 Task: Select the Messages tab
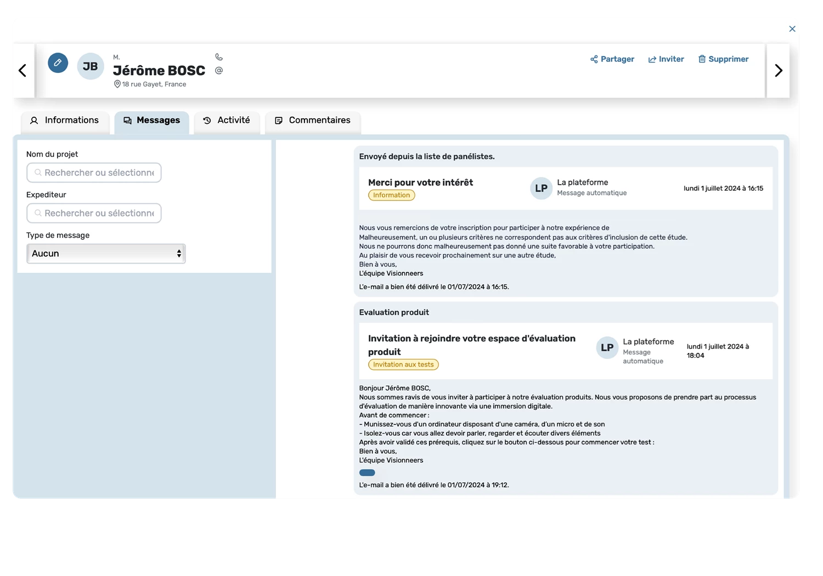[x=151, y=121]
